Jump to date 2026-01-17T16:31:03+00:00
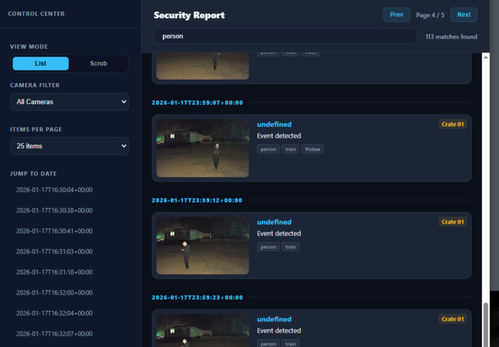 (x=54, y=251)
